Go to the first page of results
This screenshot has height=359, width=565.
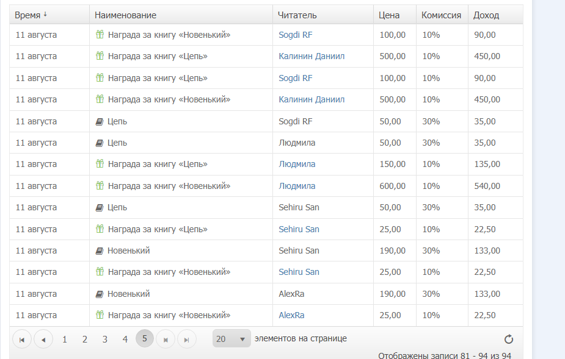tap(22, 339)
